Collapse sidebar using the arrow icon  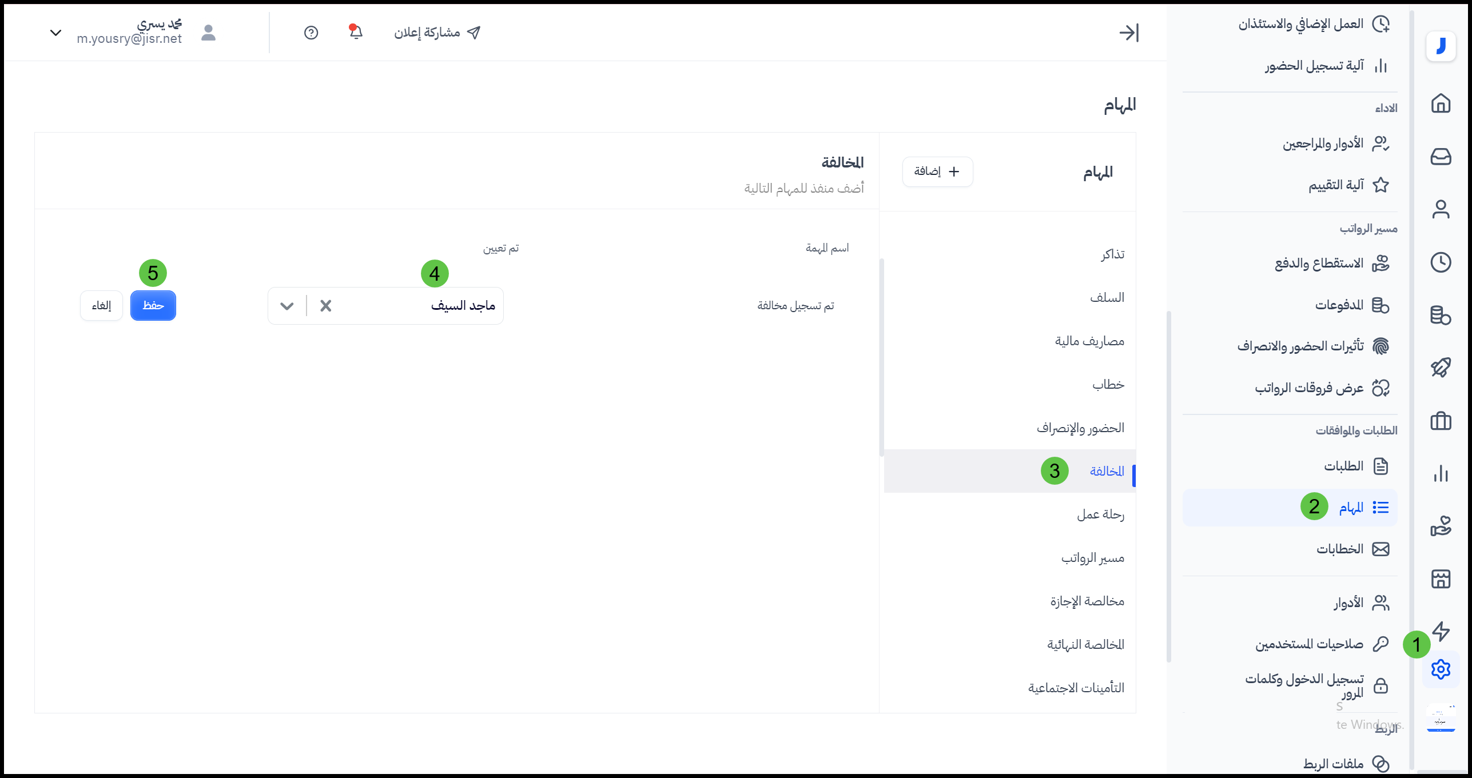pos(1129,33)
